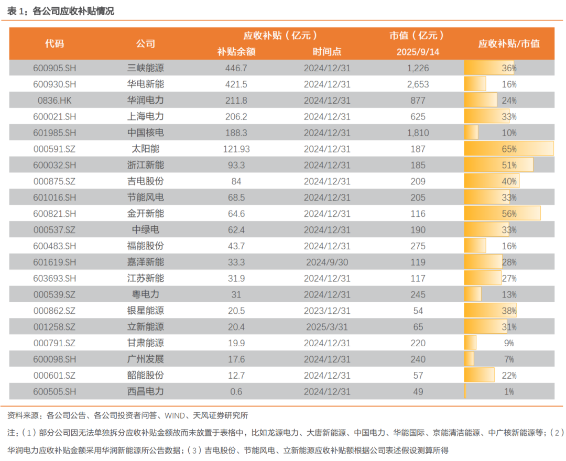Click the 1% ratio for 西昌电力
This screenshot has height=461, width=566.
pyautogui.click(x=509, y=392)
